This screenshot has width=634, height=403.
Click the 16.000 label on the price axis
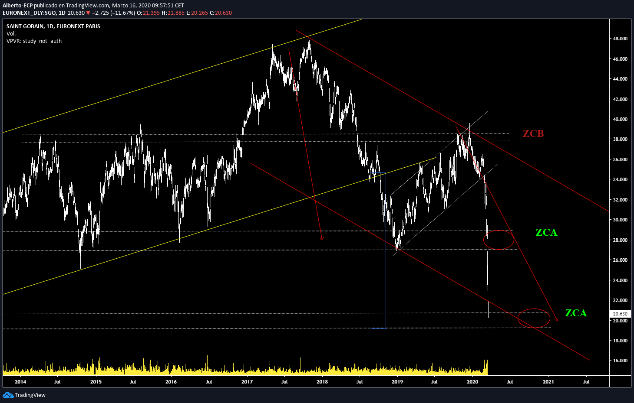[620, 361]
